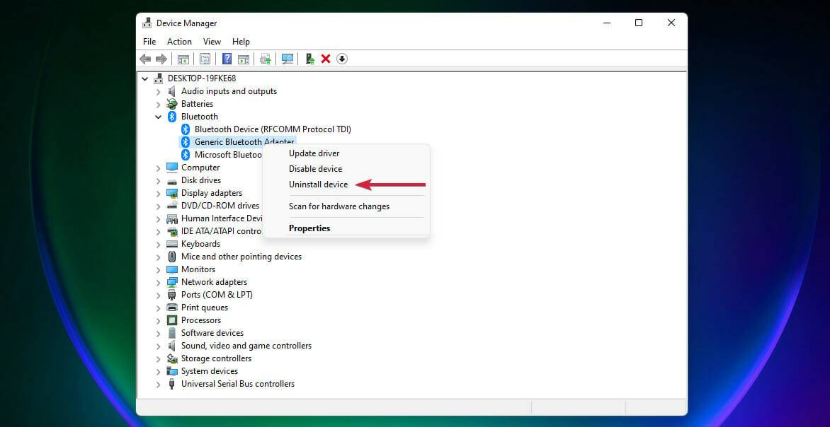Screen dimensions: 830x427
Task: Collapse the DESKTOP-19FKE68 root node
Action: pos(145,78)
